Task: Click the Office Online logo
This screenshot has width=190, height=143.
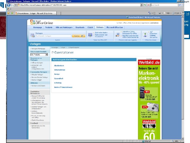Action: [x=42, y=22]
